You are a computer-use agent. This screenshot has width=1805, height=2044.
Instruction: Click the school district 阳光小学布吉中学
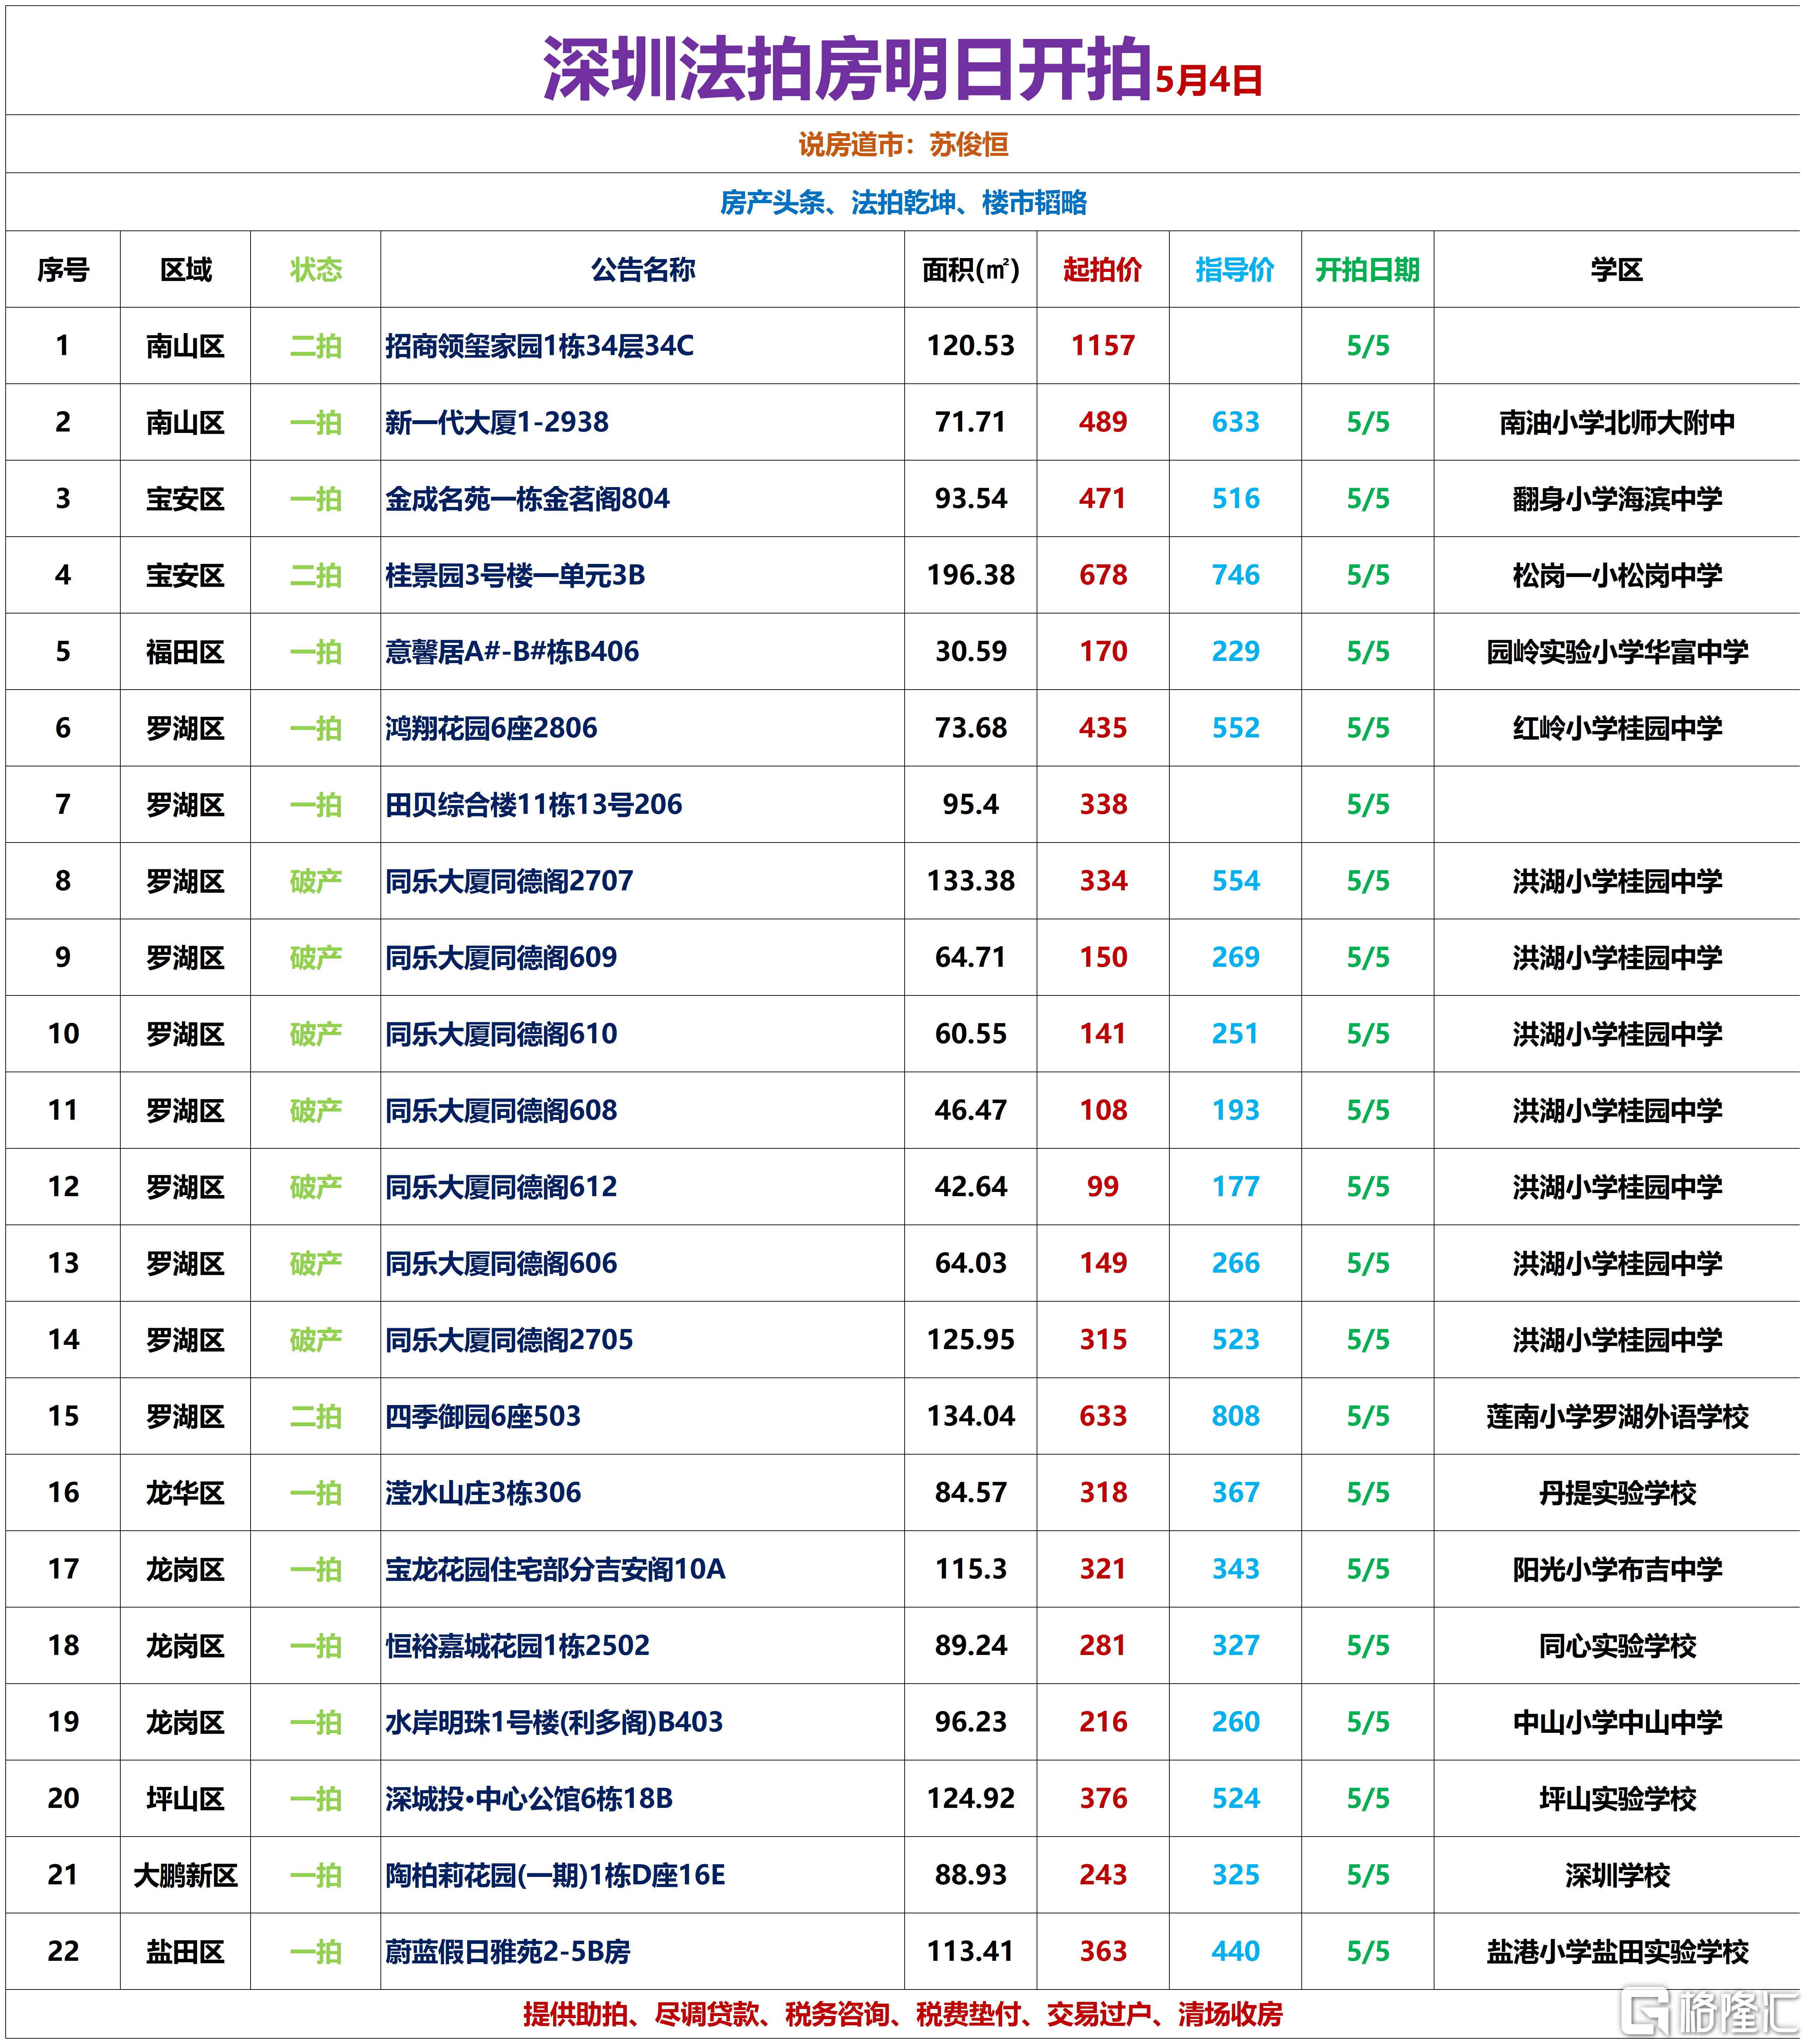click(1617, 1570)
